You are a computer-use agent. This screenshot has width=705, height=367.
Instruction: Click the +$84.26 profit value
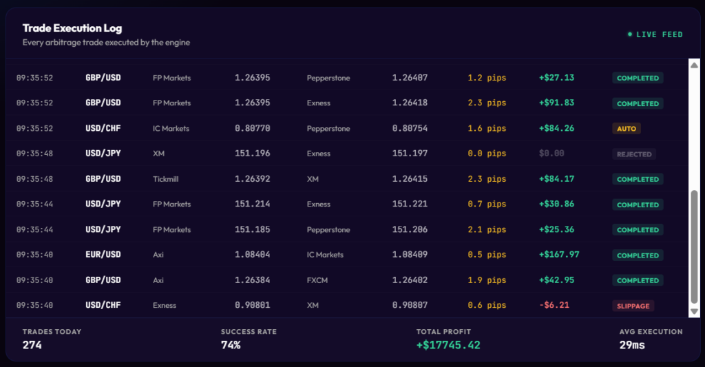click(556, 128)
